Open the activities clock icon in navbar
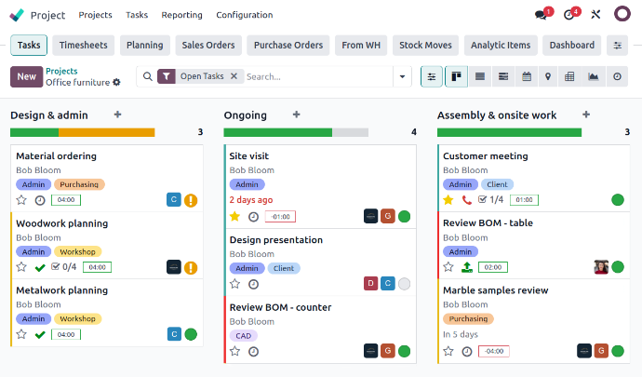The image size is (642, 377). [x=570, y=15]
